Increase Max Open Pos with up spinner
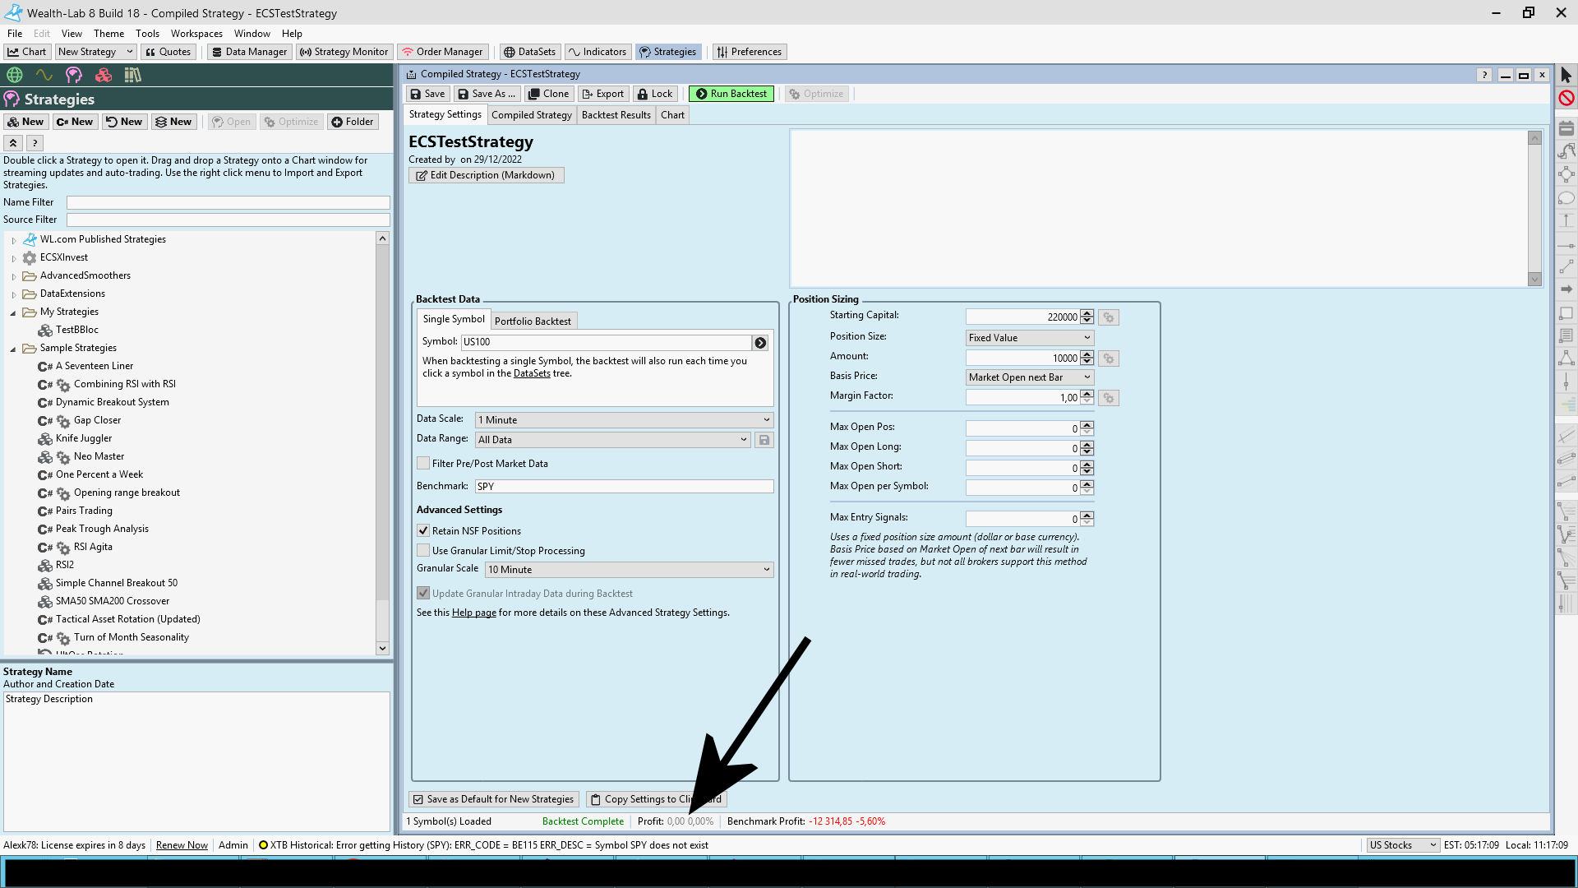 coord(1087,425)
